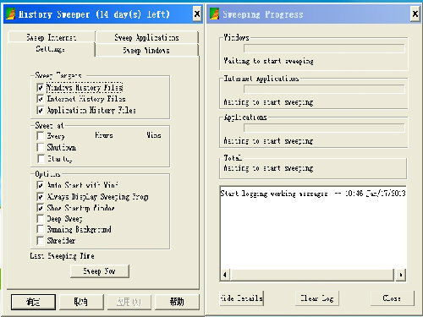Open the Sweep Applications tab
Viewport: 423px width, 317px height.
[146, 37]
